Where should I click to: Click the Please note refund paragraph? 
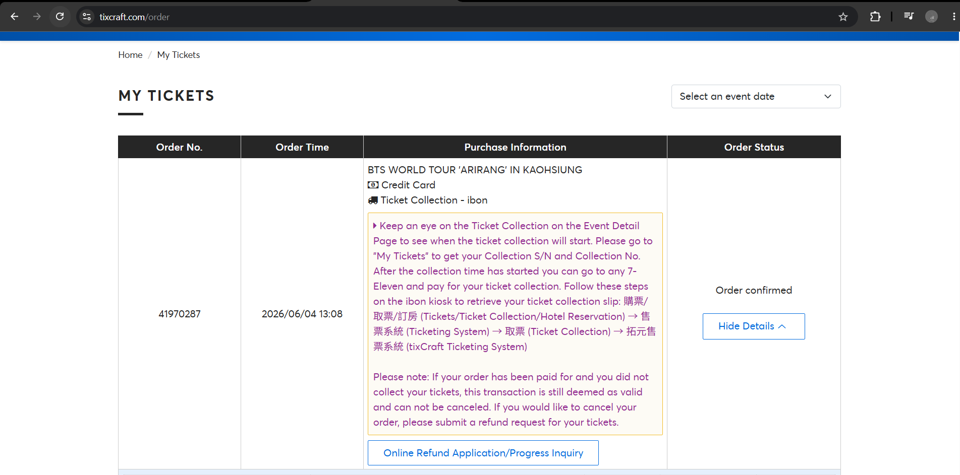pos(511,399)
